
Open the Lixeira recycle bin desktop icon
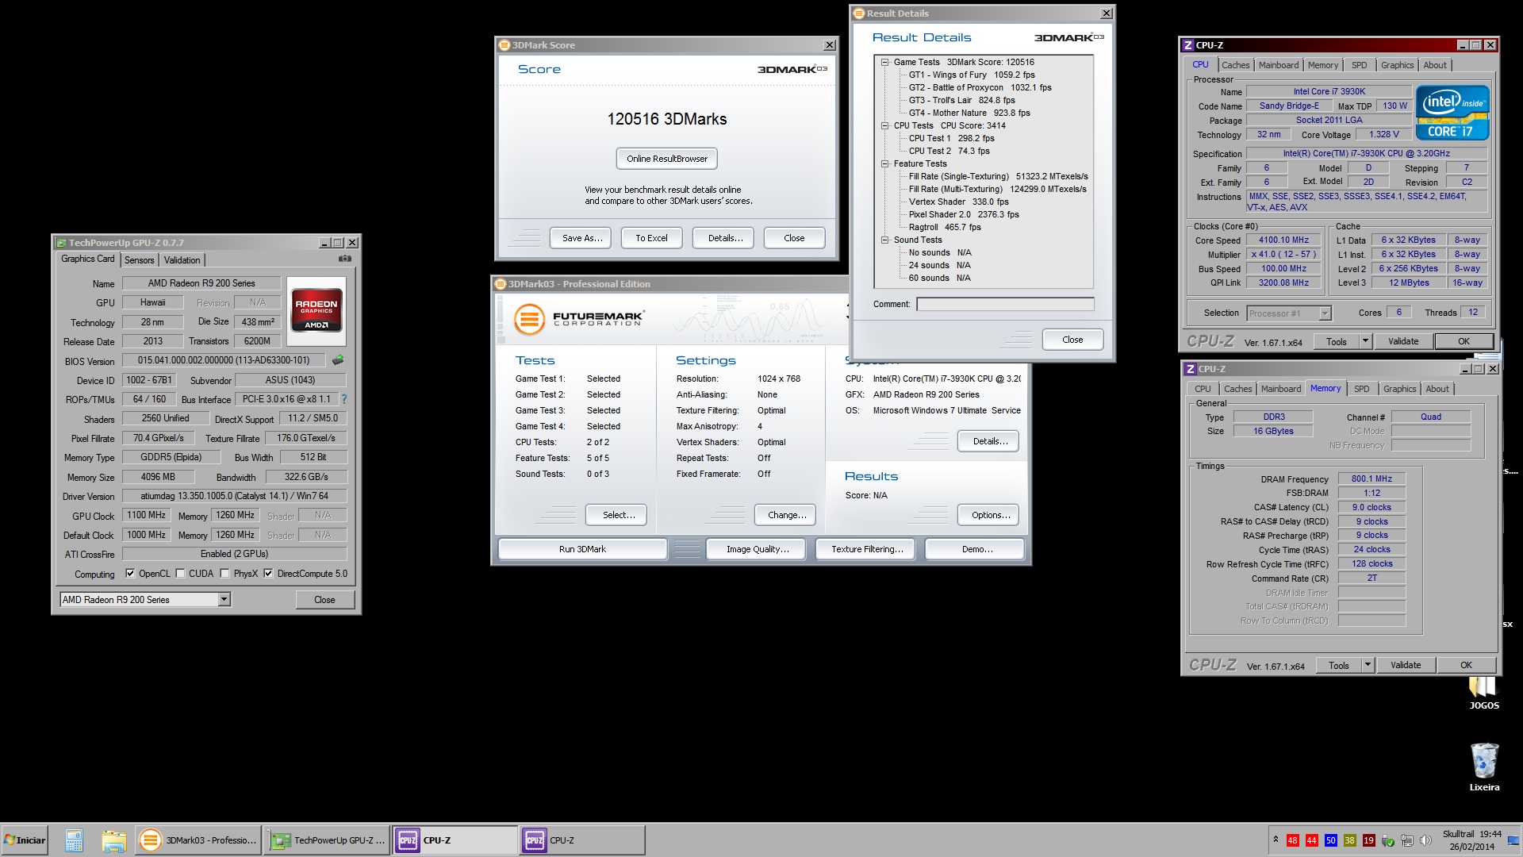click(1484, 767)
